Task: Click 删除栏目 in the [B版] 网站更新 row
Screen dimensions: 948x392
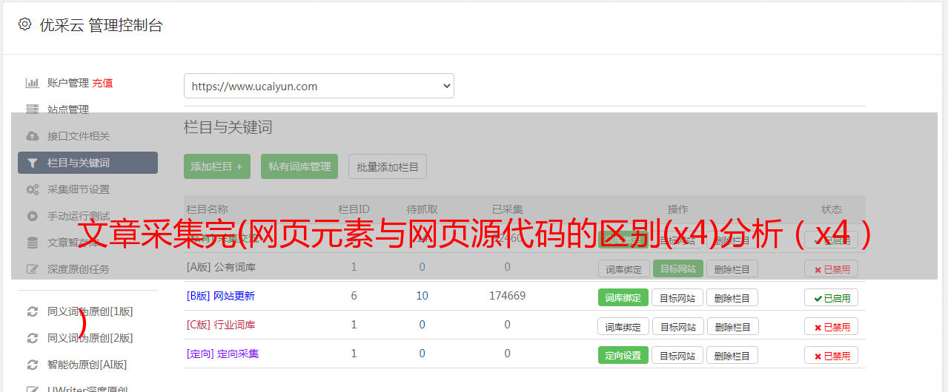Action: pos(732,297)
